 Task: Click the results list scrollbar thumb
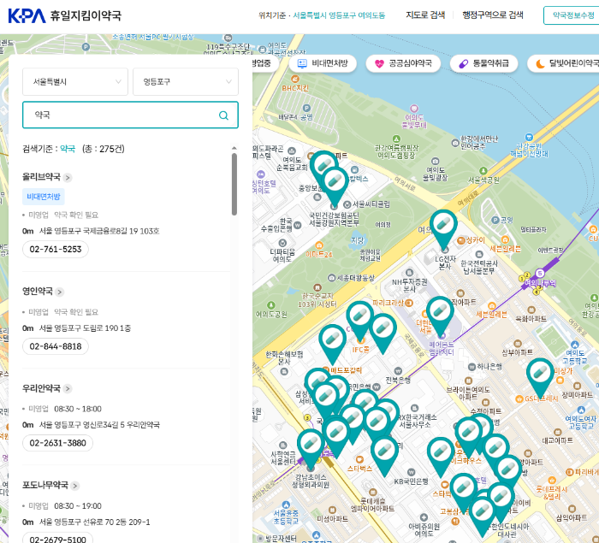click(x=234, y=185)
